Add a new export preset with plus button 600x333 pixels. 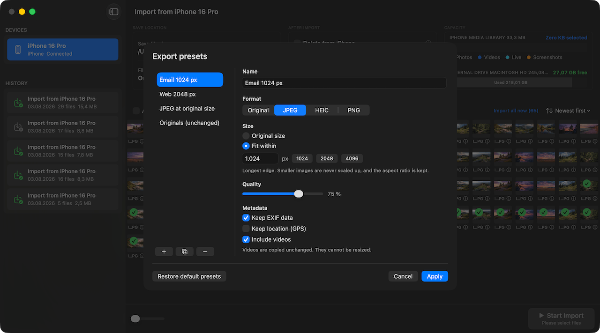pos(164,252)
